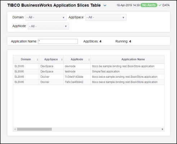Select the 7a5c3a46b942 AppNode row
177x144 pixels.
89,82
